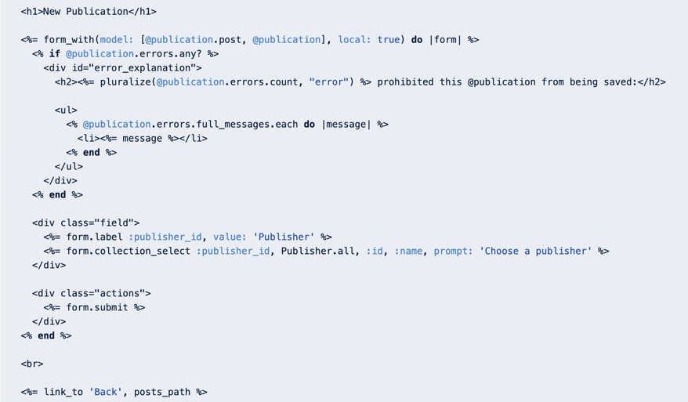Click the closing ul tag
The image size is (688, 402).
click(x=69, y=166)
